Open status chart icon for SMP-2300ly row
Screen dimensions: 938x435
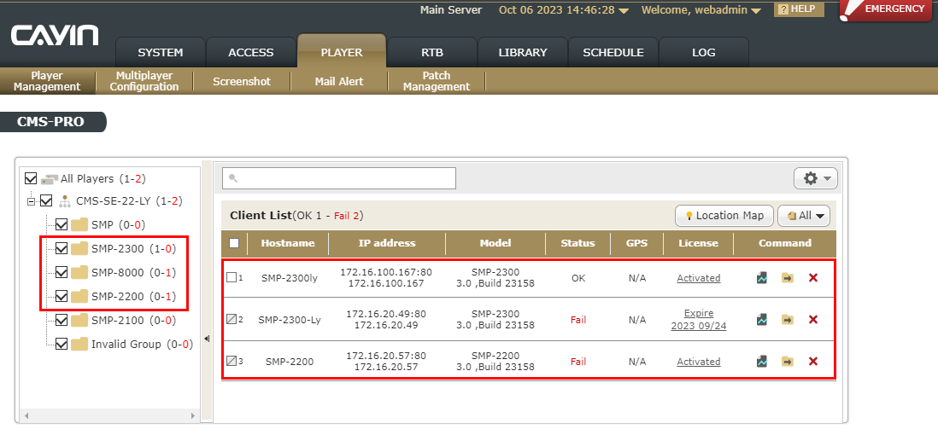(761, 278)
